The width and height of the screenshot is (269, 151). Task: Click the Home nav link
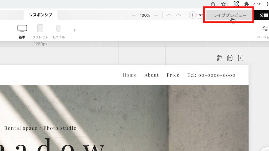click(130, 75)
